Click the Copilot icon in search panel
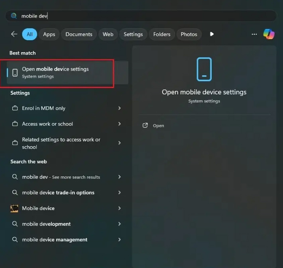 [269, 34]
